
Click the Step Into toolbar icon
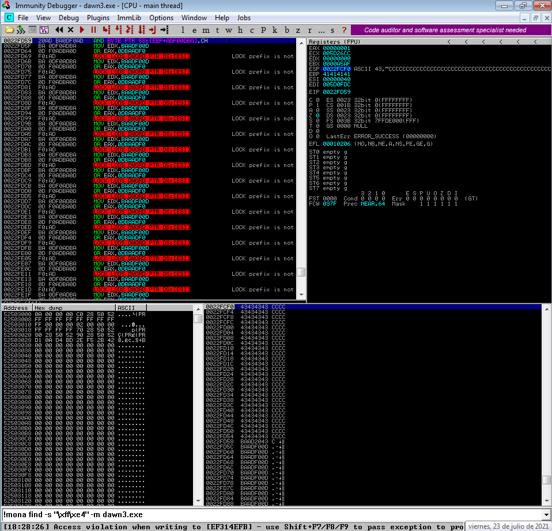pyautogui.click(x=107, y=30)
